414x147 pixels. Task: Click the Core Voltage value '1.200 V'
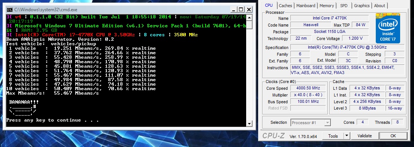pos(356,38)
